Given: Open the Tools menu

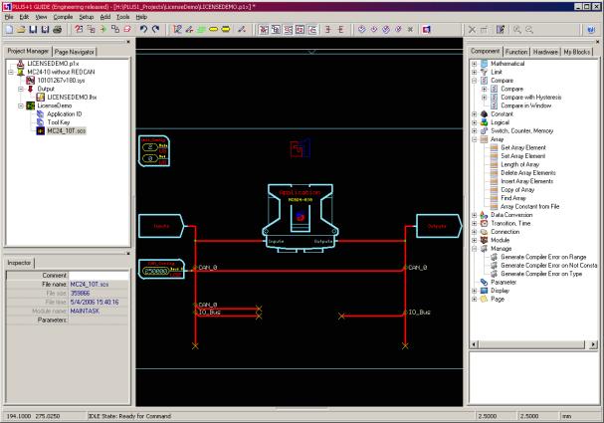Looking at the screenshot, I should 122,17.
